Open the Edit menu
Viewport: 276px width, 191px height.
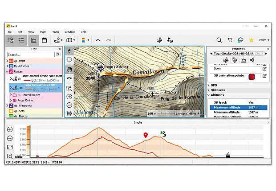[x=20, y=32]
